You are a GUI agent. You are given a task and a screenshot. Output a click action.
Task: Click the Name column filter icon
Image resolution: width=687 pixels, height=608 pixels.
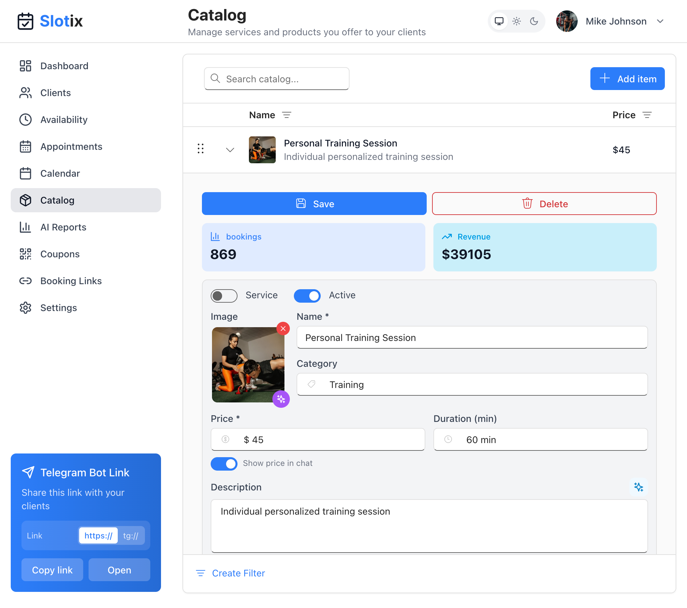pos(286,115)
